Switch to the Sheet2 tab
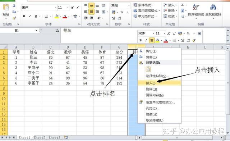This screenshot has width=230, height=141. coord(40,138)
